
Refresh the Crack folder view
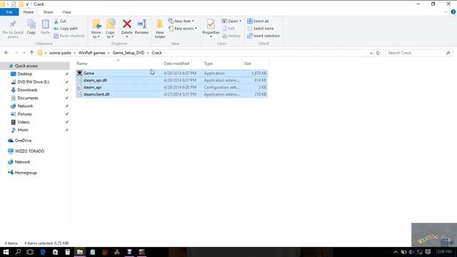[378, 53]
